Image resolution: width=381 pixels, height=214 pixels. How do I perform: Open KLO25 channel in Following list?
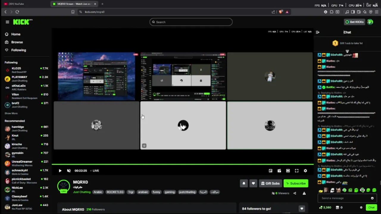[26, 70]
